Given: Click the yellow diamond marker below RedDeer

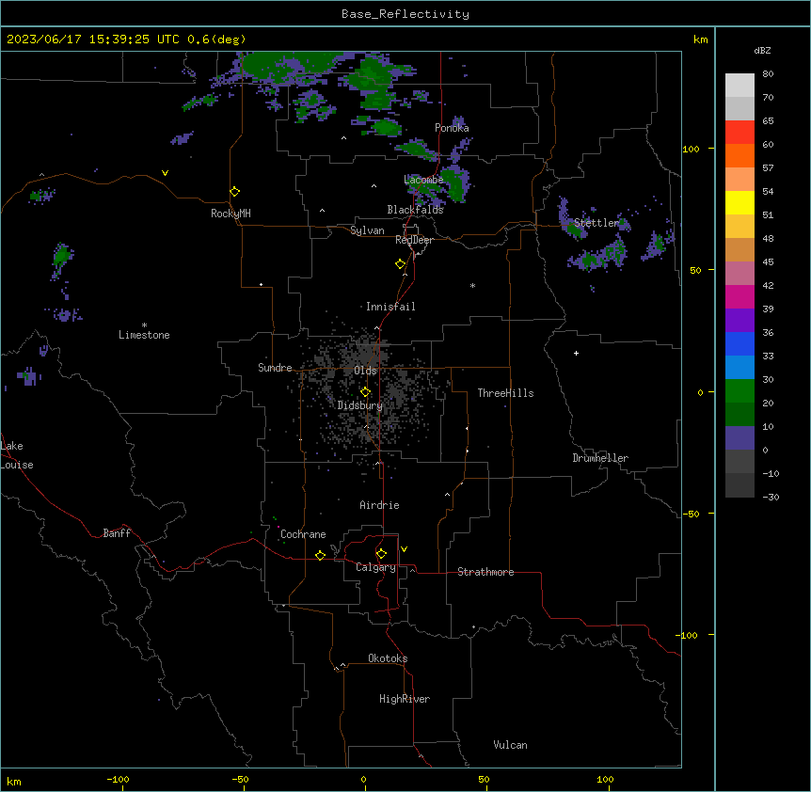Looking at the screenshot, I should [x=401, y=264].
